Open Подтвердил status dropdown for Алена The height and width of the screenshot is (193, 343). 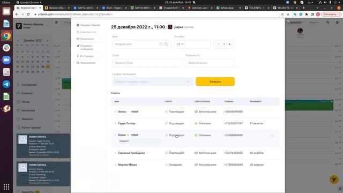click(x=175, y=112)
